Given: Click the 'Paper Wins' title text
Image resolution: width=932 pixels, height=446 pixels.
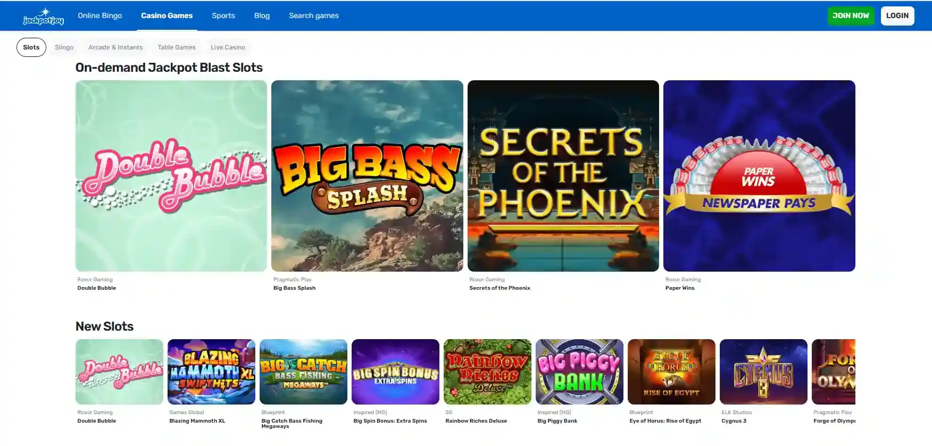Looking at the screenshot, I should click(x=680, y=288).
